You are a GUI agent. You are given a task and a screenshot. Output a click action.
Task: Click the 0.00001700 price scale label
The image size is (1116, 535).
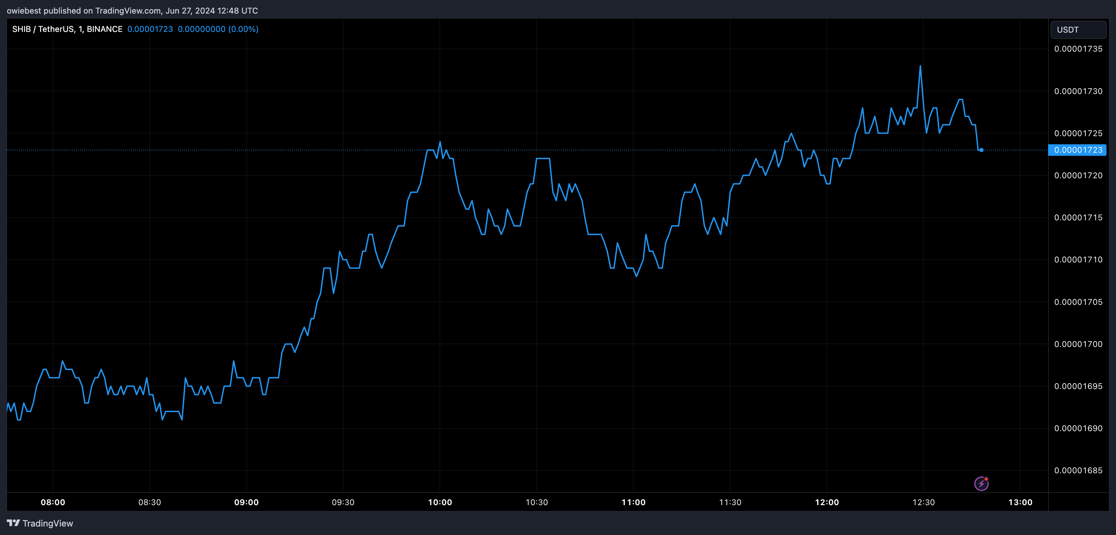[1078, 344]
